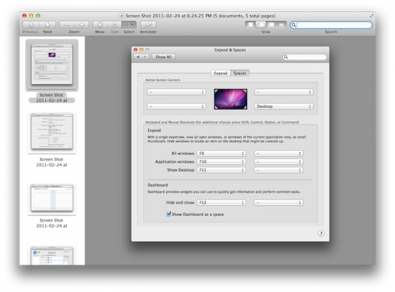395x292 pixels.
Task: Click the Back arrow in Exposé & Spaces
Action: coord(138,57)
